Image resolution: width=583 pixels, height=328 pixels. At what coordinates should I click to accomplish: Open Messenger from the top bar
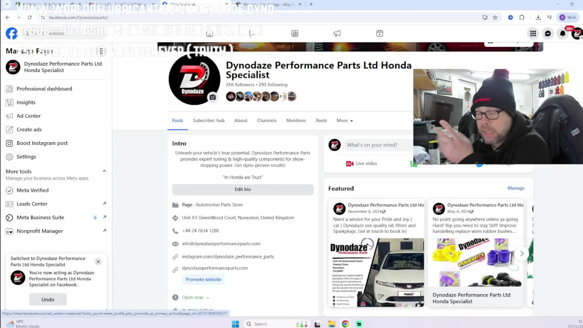(x=548, y=33)
